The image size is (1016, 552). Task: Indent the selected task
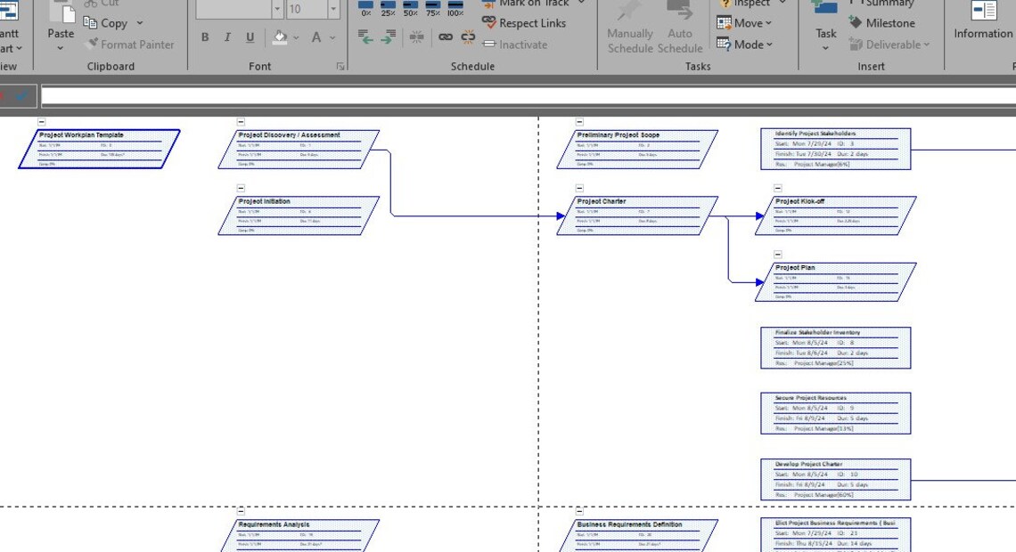point(389,37)
